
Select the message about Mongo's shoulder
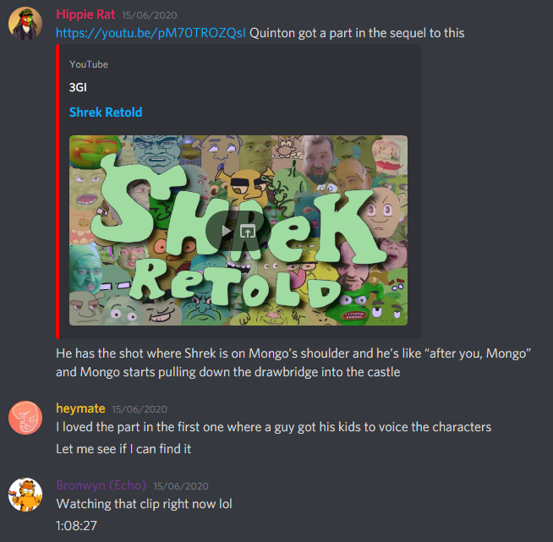pyautogui.click(x=293, y=363)
